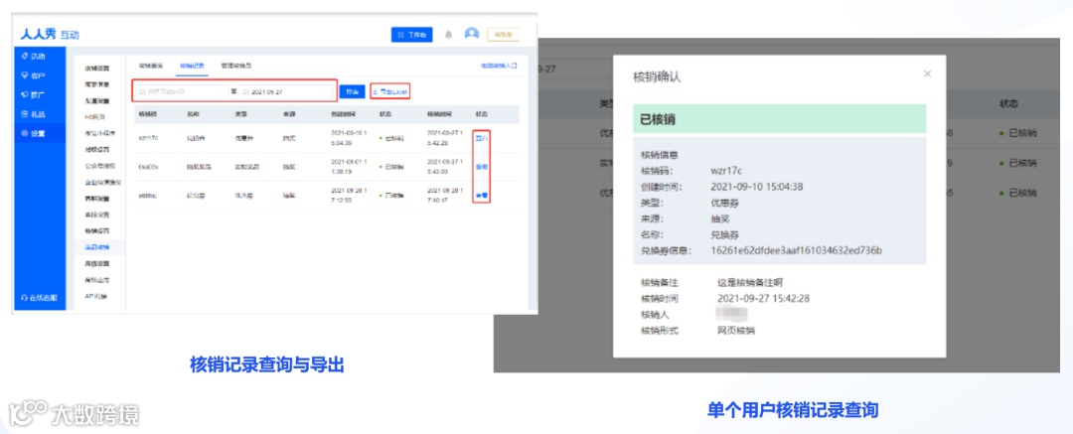
Task: Click the end date field showing 2021-09-27
Action: click(x=287, y=91)
